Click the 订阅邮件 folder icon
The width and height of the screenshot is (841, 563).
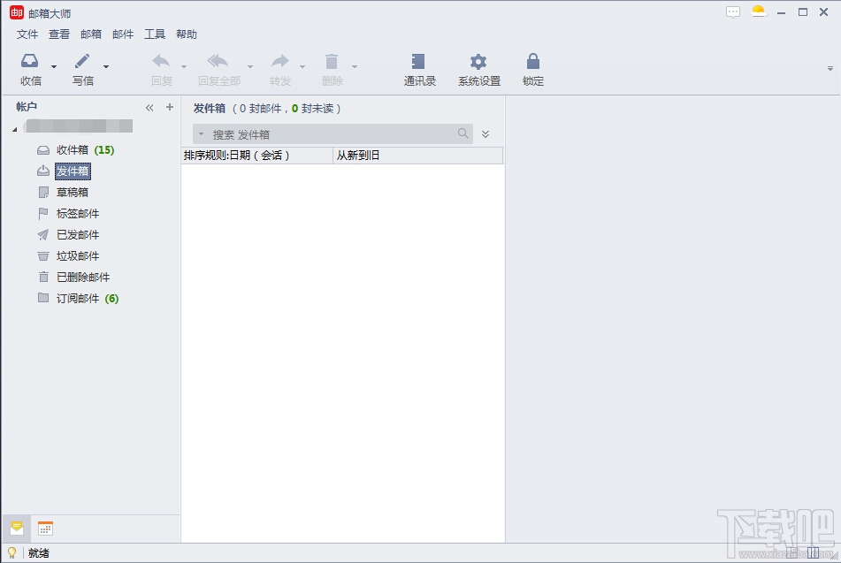(x=43, y=298)
